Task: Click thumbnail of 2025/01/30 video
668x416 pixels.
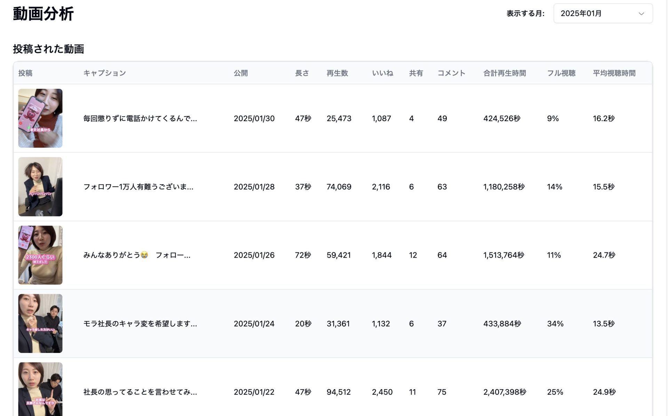Action: [40, 118]
